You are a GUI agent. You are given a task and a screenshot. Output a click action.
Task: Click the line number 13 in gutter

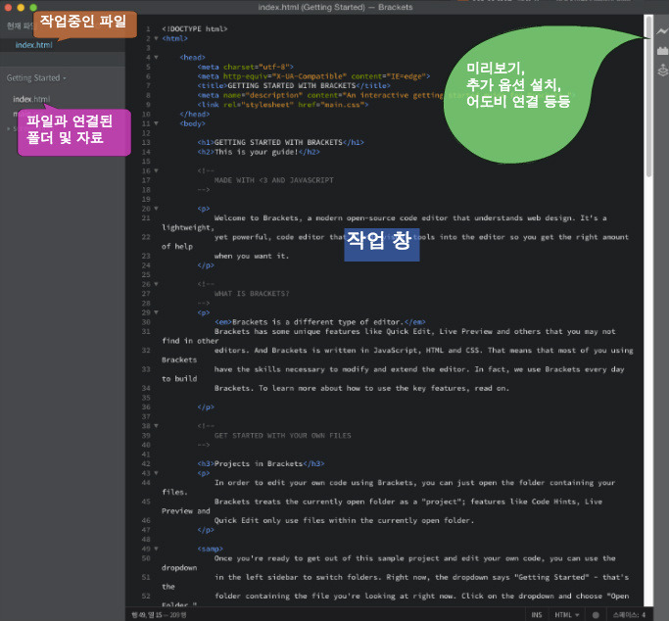pos(146,142)
